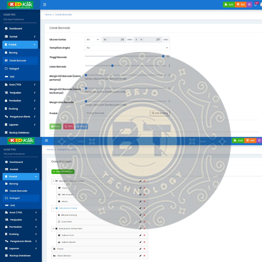Collapse the Kebutuhan Pokok tree node
The height and width of the screenshot is (262, 262).
[53, 208]
